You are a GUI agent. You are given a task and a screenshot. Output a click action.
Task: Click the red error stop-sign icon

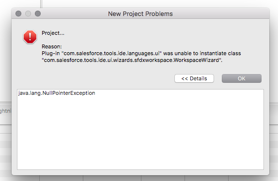point(30,37)
